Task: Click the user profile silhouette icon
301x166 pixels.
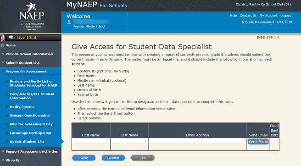Action: point(69,22)
